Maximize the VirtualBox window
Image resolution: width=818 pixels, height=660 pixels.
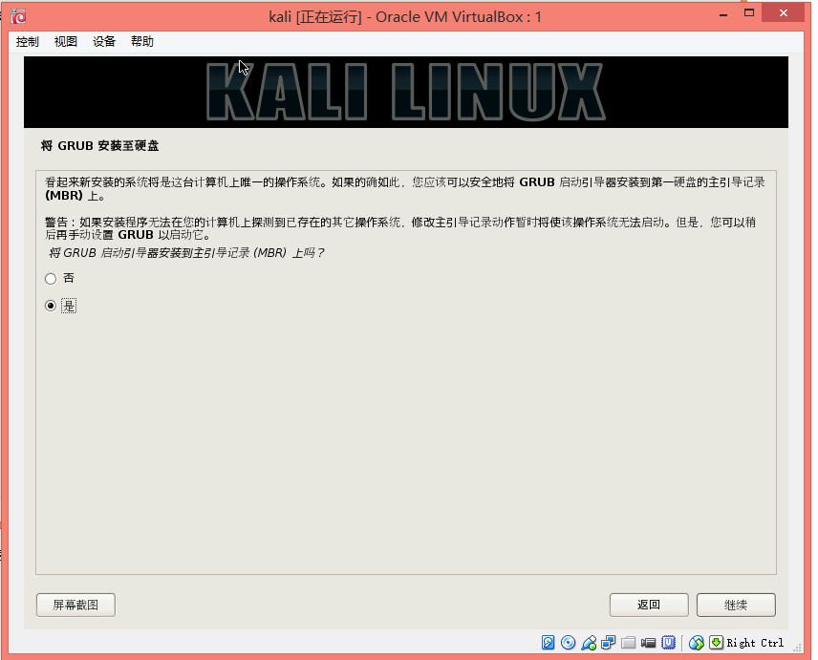(749, 13)
